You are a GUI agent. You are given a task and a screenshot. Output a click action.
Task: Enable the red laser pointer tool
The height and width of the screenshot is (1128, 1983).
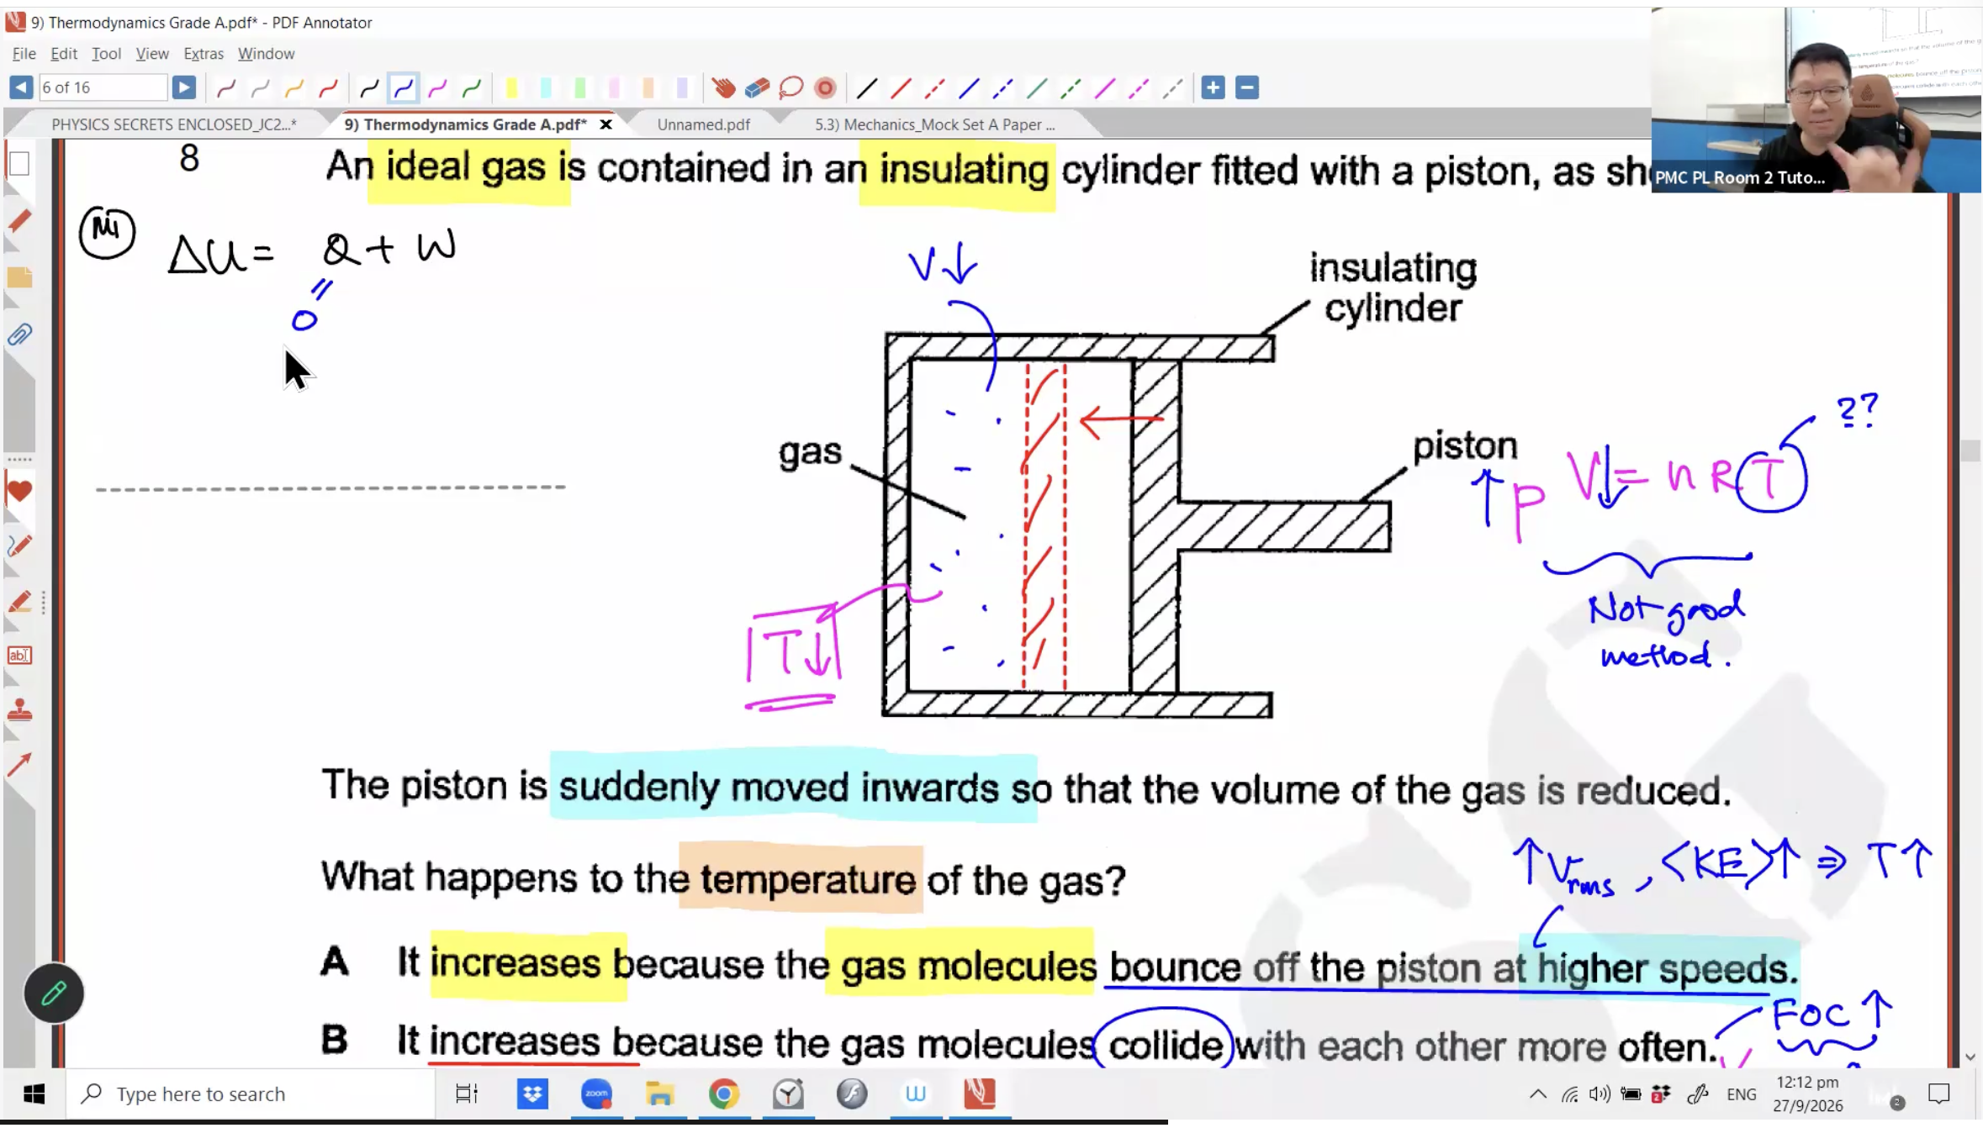[826, 87]
